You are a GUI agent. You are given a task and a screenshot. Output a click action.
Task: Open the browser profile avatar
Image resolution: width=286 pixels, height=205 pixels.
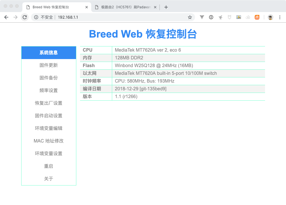point(270,17)
